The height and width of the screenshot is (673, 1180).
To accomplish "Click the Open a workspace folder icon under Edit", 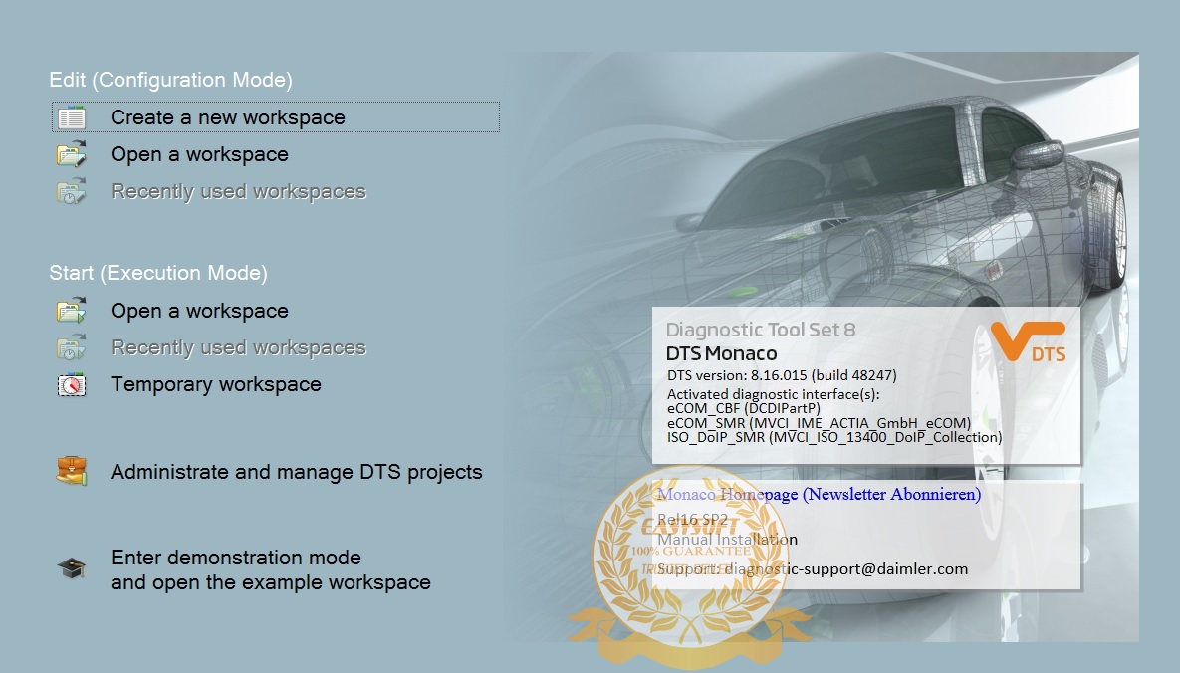I will pyautogui.click(x=72, y=154).
